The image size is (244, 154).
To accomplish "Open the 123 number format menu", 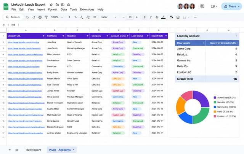I will [94, 17].
